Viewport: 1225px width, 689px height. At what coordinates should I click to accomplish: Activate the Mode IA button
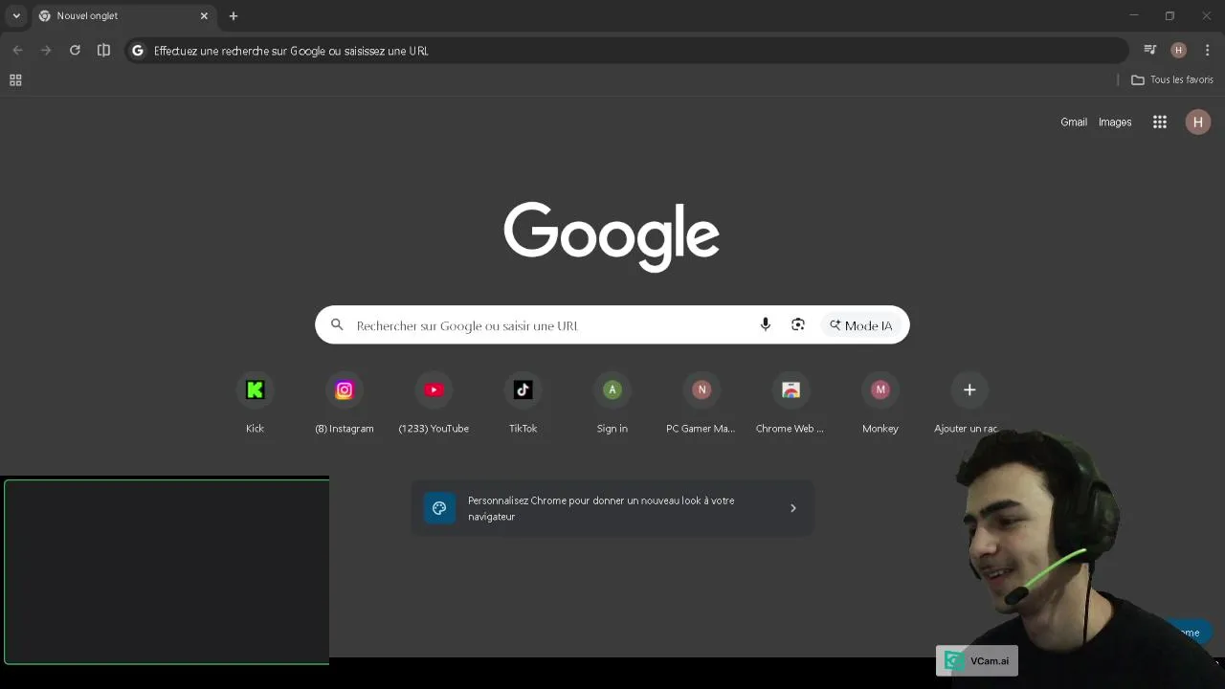(x=861, y=325)
